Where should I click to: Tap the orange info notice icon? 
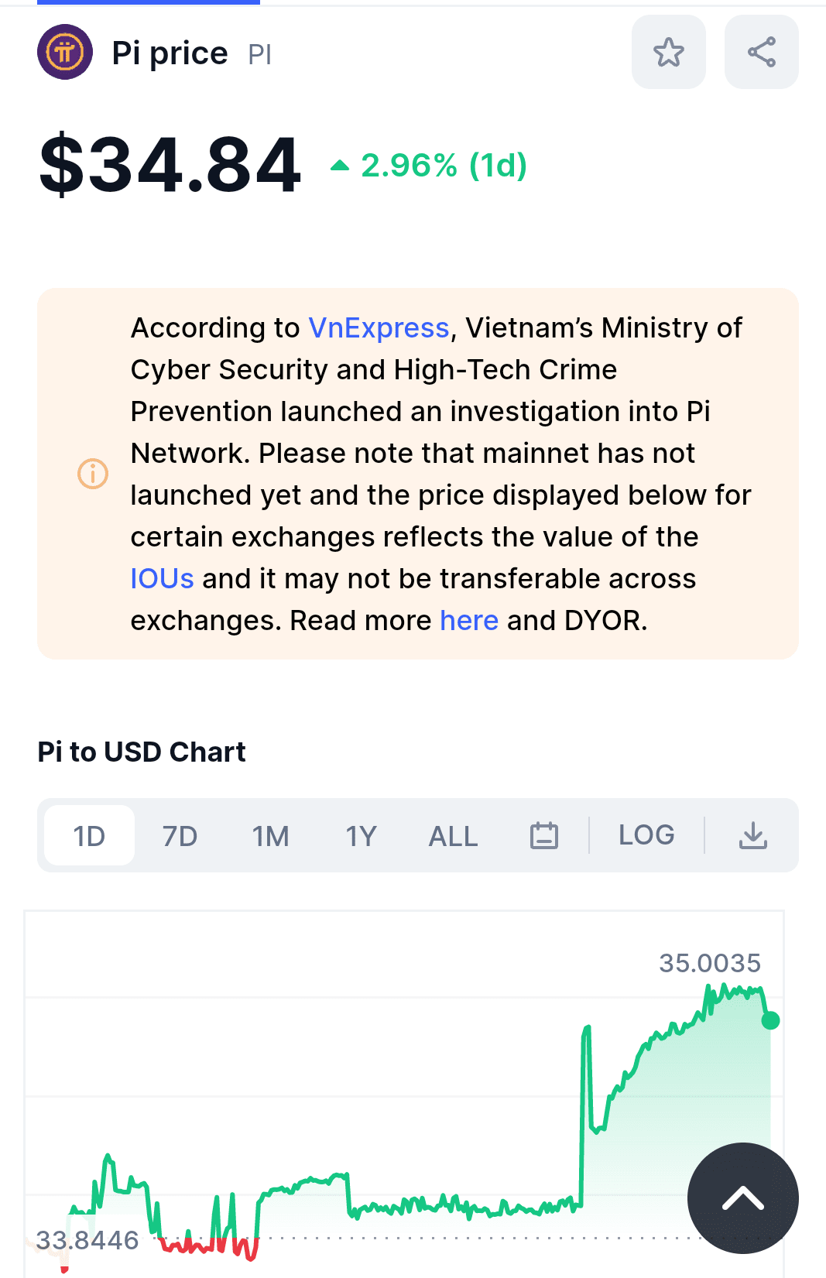(x=93, y=473)
